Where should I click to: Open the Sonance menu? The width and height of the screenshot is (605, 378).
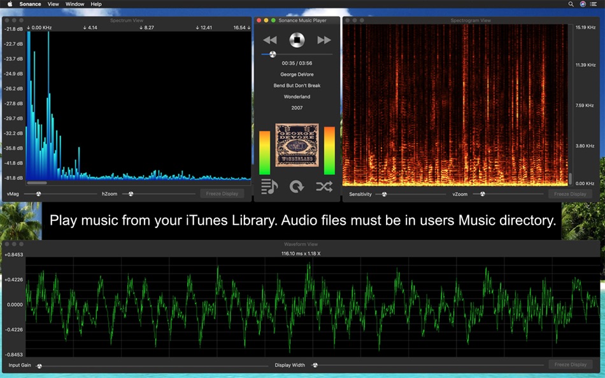30,4
